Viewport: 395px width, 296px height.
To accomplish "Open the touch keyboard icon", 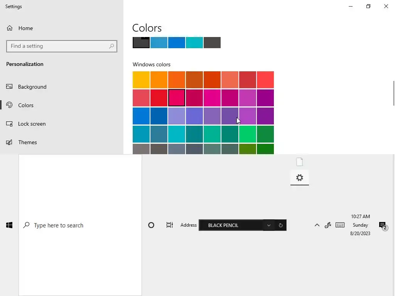I will (340, 225).
